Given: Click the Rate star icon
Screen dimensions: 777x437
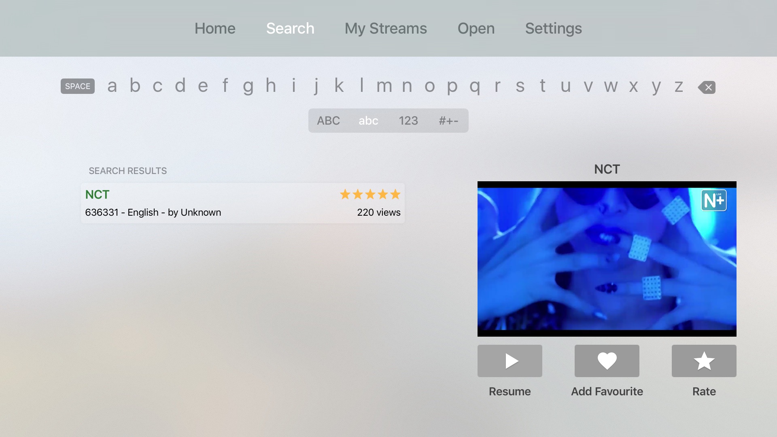Looking at the screenshot, I should pyautogui.click(x=705, y=361).
